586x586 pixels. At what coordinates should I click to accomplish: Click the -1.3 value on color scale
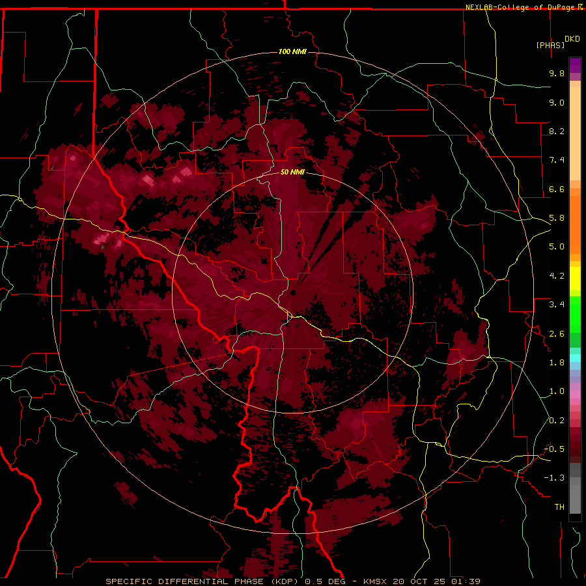[554, 478]
